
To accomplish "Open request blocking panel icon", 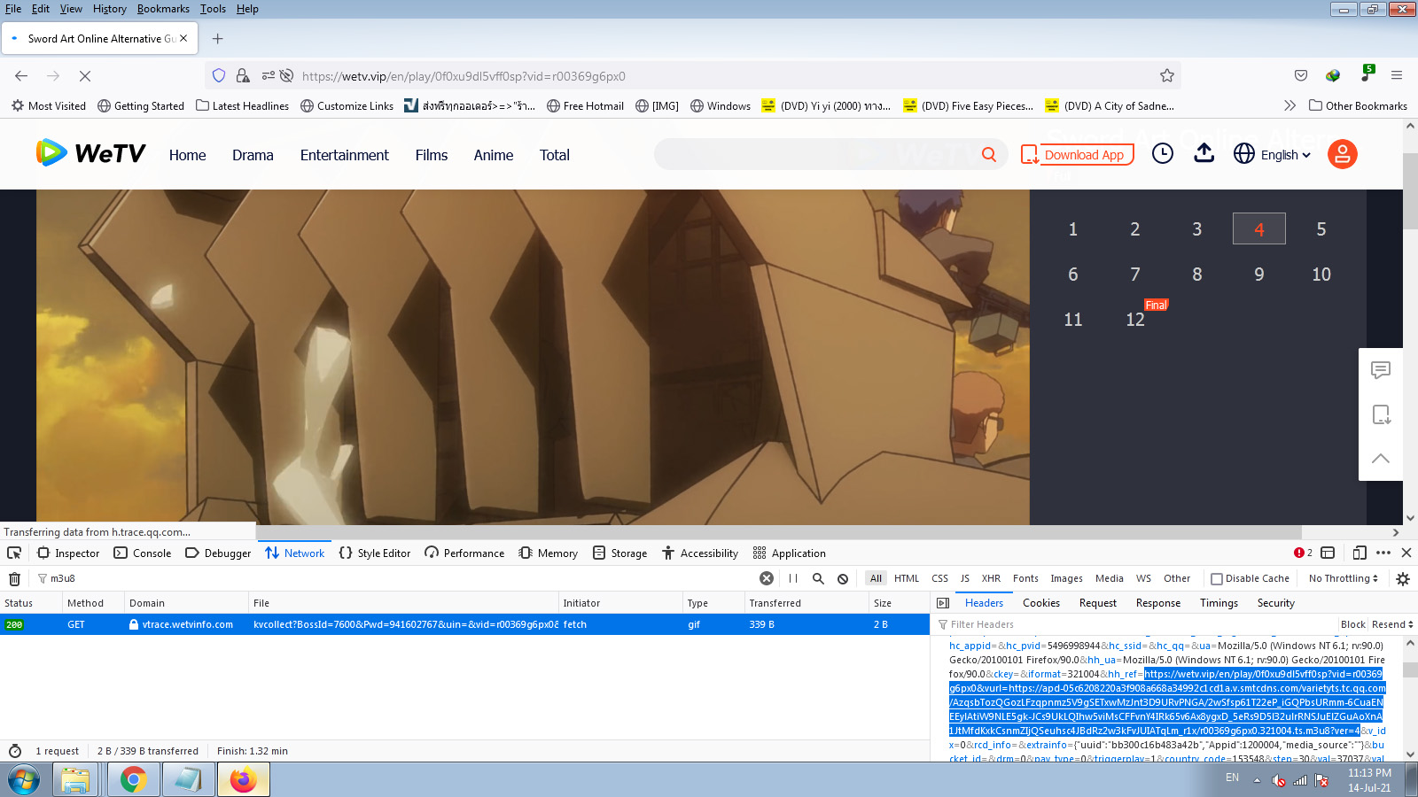I will coord(843,578).
